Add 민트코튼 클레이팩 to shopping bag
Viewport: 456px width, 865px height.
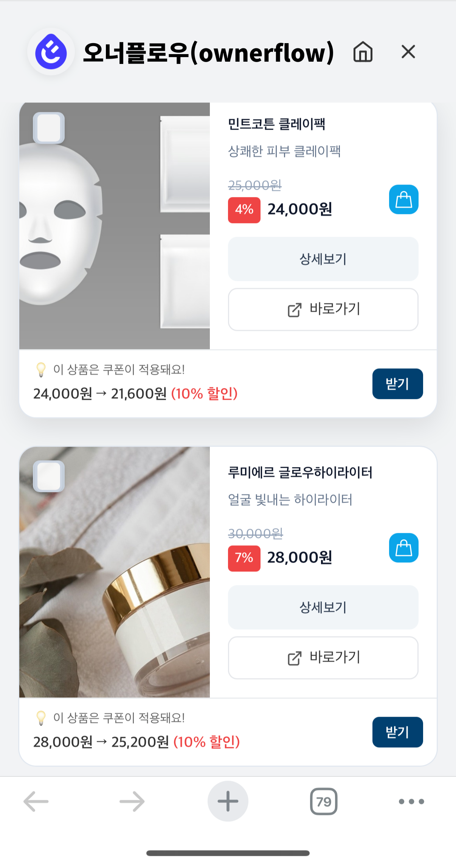coord(403,199)
